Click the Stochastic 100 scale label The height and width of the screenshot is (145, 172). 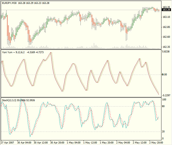click(164, 100)
